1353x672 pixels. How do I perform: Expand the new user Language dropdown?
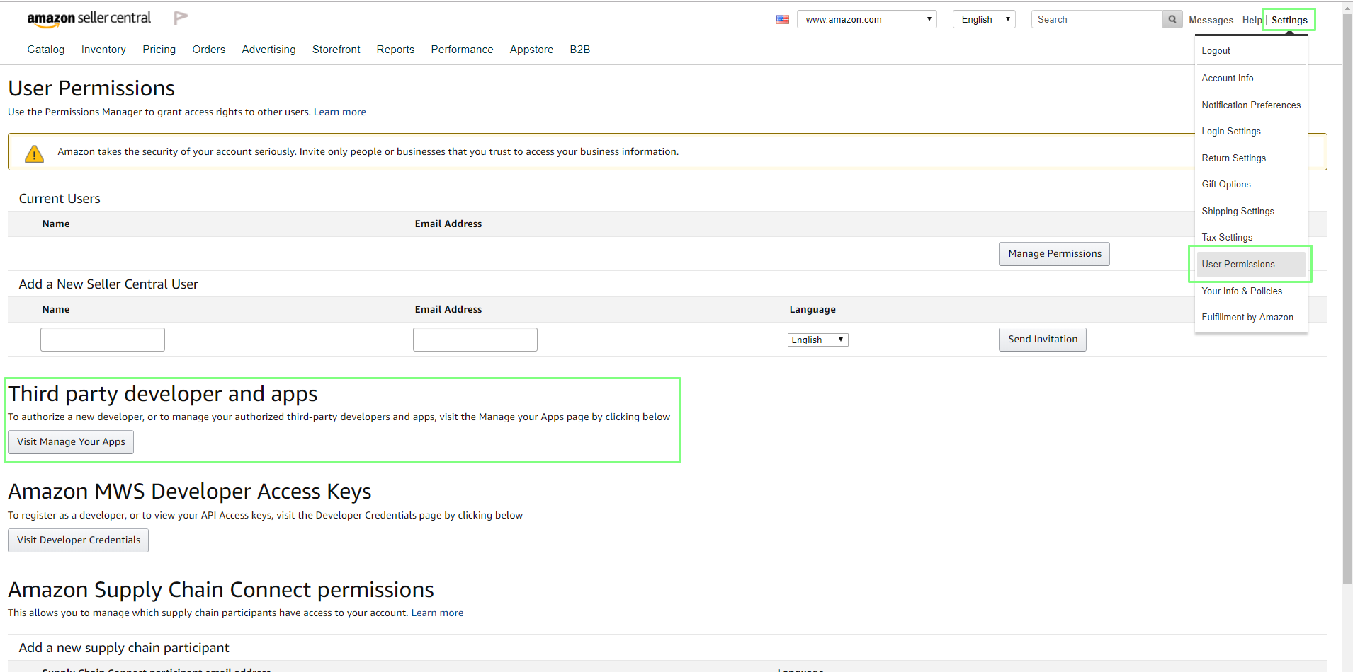click(x=817, y=340)
